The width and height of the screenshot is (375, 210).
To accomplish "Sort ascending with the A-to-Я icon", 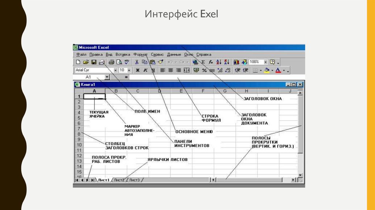I will (219, 62).
